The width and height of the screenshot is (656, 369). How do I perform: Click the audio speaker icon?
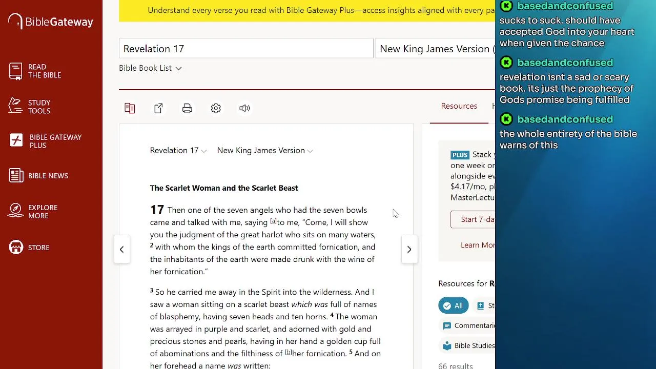(x=244, y=108)
